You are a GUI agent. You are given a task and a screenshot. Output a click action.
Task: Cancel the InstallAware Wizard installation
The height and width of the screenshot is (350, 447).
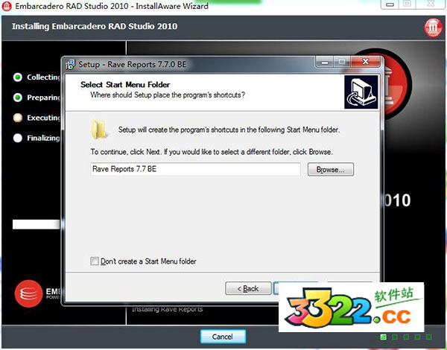point(223,337)
